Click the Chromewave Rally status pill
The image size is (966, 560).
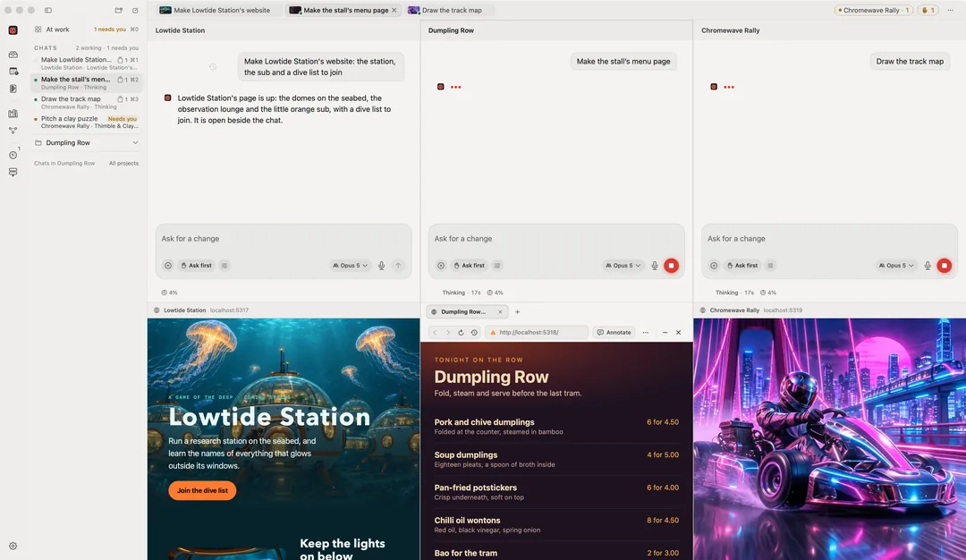874,11
